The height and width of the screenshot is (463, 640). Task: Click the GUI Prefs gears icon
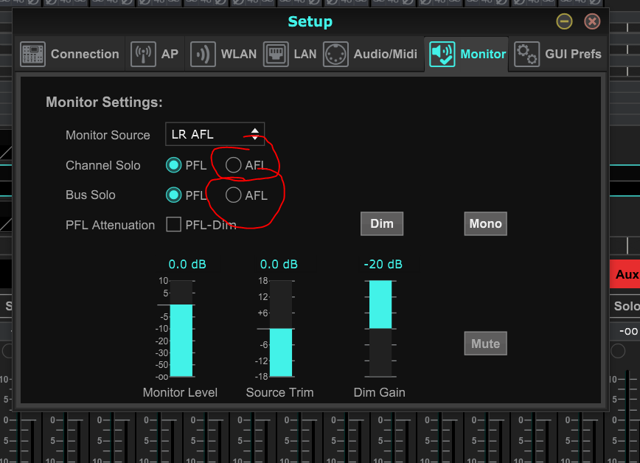click(527, 54)
